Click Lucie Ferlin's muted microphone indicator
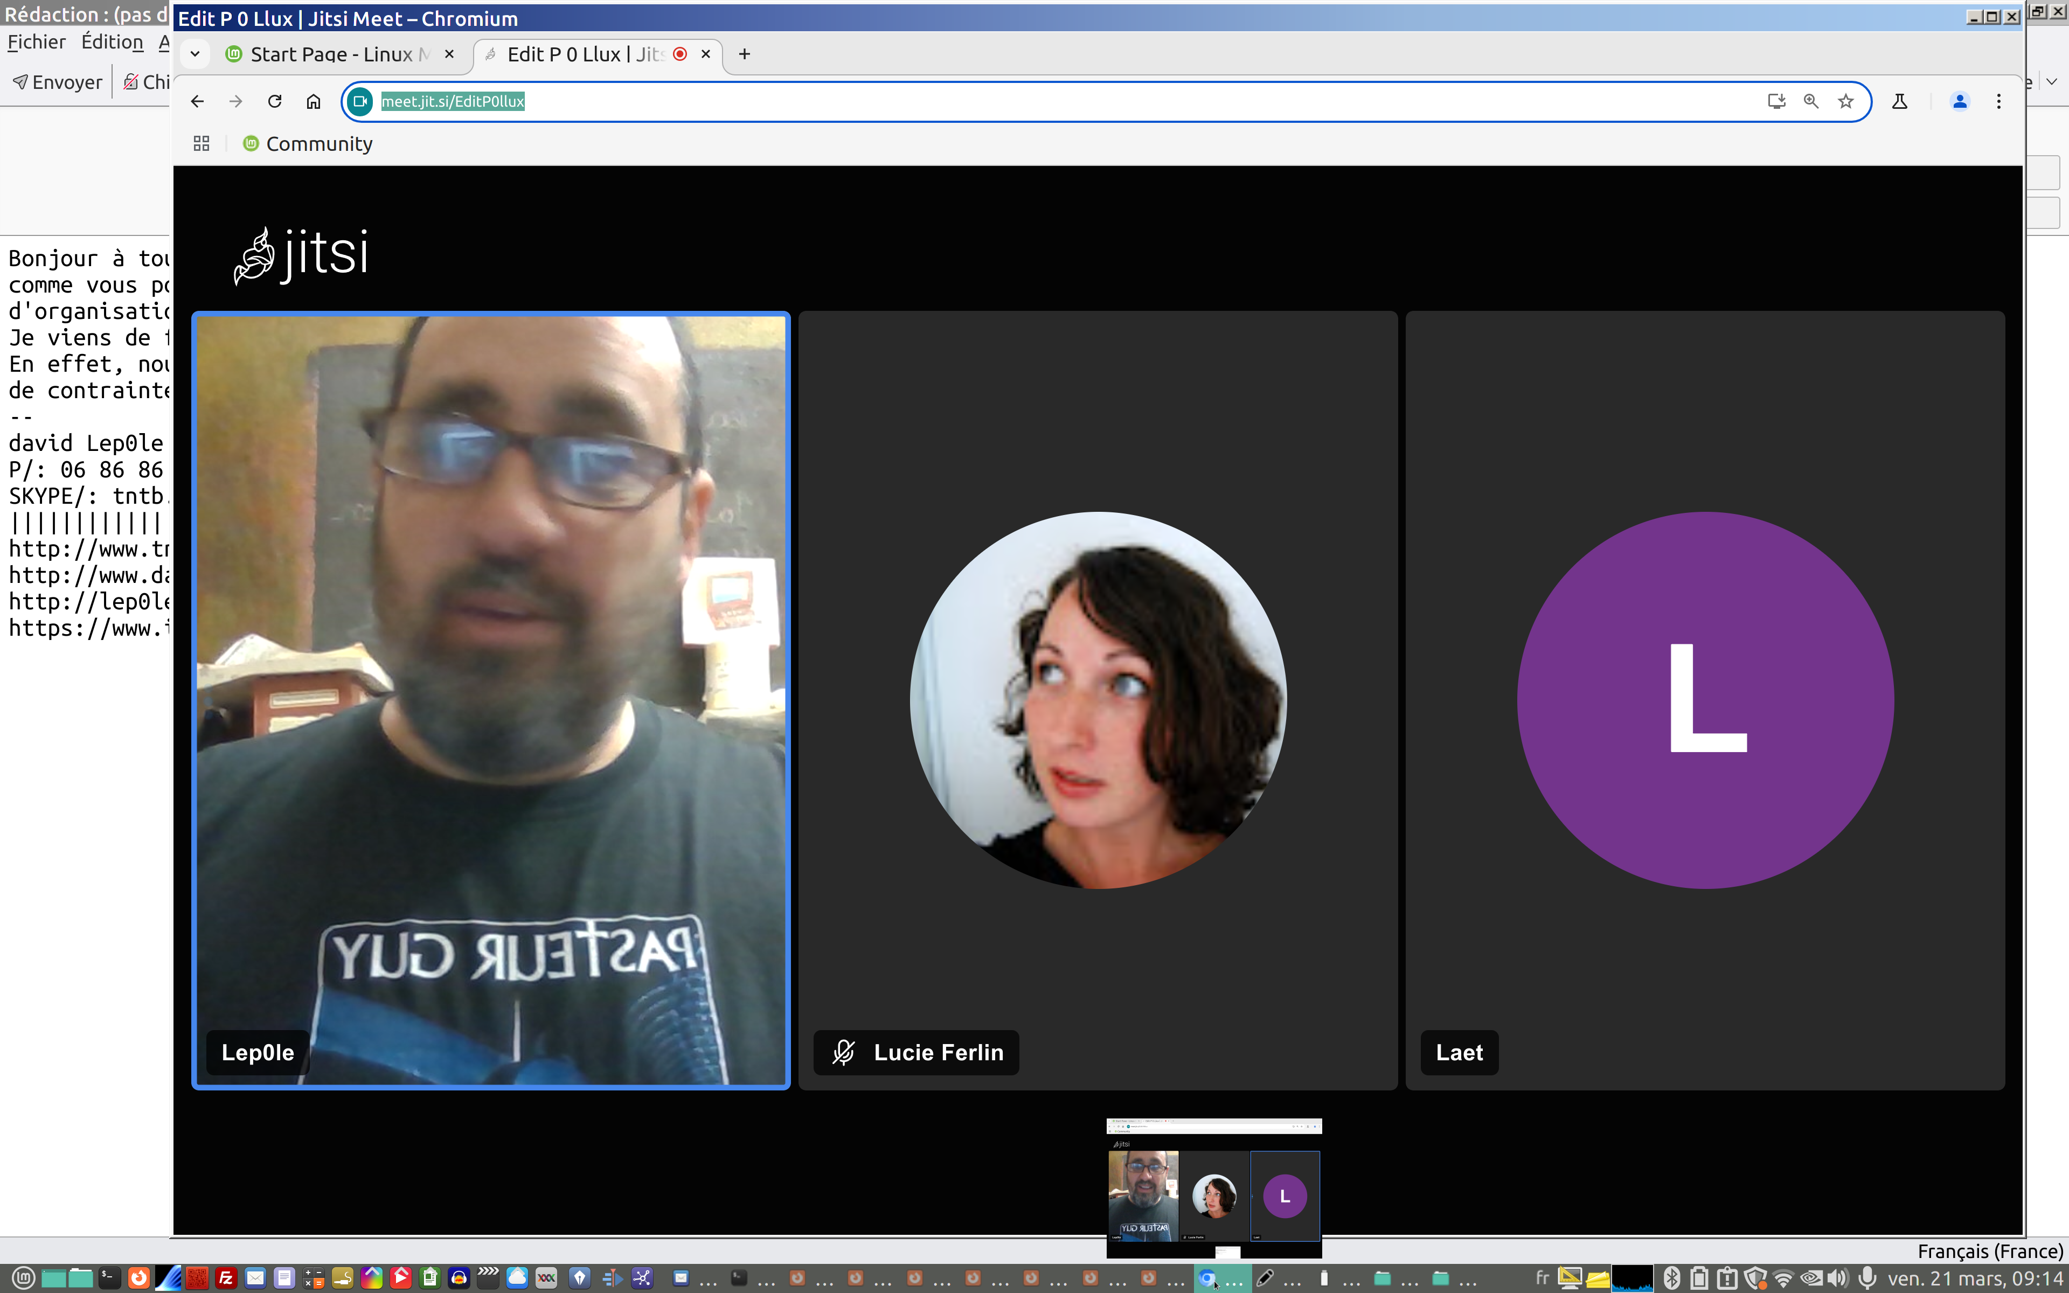This screenshot has height=1293, width=2069. [x=844, y=1052]
